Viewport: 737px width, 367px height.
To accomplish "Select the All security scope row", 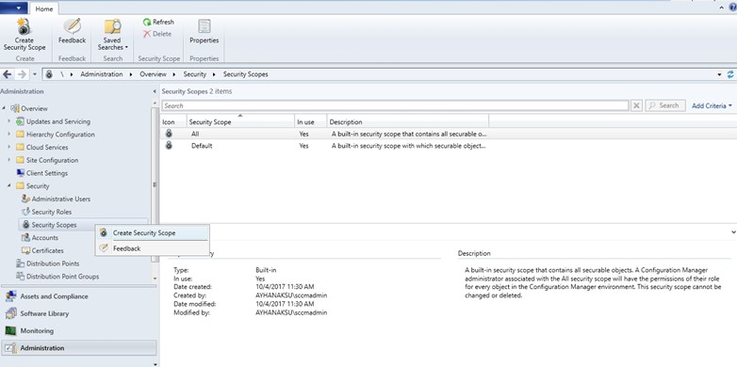I will point(324,134).
